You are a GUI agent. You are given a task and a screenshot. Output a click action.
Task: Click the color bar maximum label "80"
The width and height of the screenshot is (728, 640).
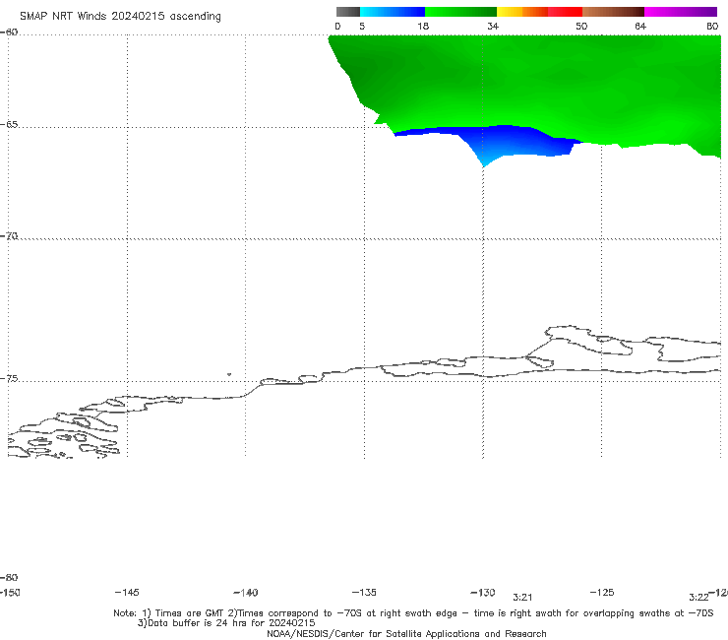[712, 27]
